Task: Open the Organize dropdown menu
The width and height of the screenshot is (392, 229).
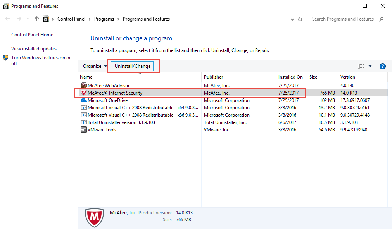Action: (x=95, y=66)
